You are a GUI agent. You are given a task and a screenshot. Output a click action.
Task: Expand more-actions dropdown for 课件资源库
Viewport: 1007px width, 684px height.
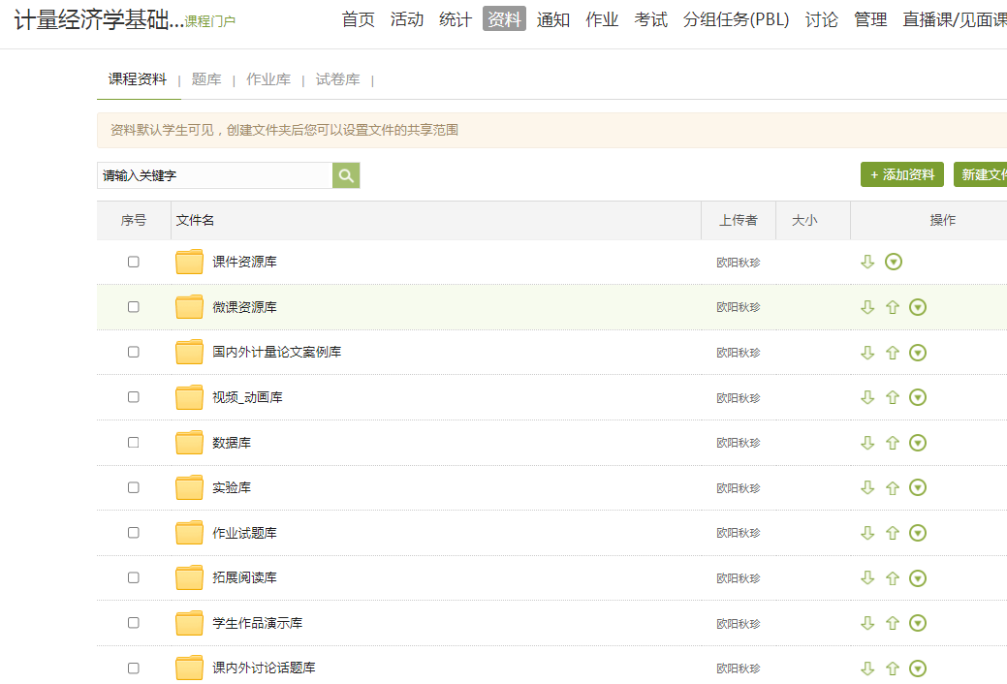[894, 262]
